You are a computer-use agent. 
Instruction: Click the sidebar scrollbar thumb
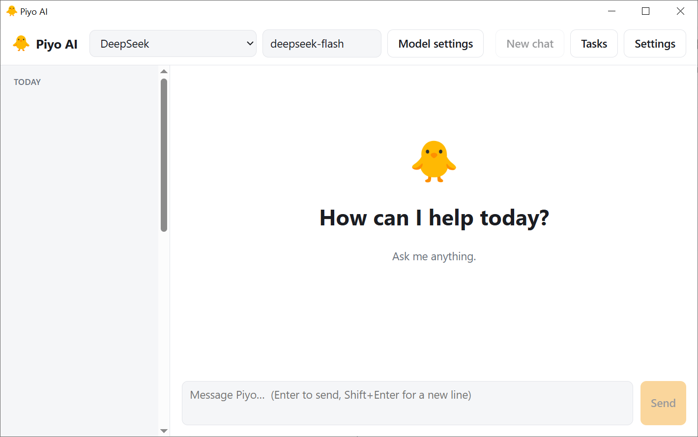tap(164, 155)
